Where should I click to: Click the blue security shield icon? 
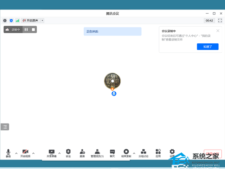tap(11, 20)
